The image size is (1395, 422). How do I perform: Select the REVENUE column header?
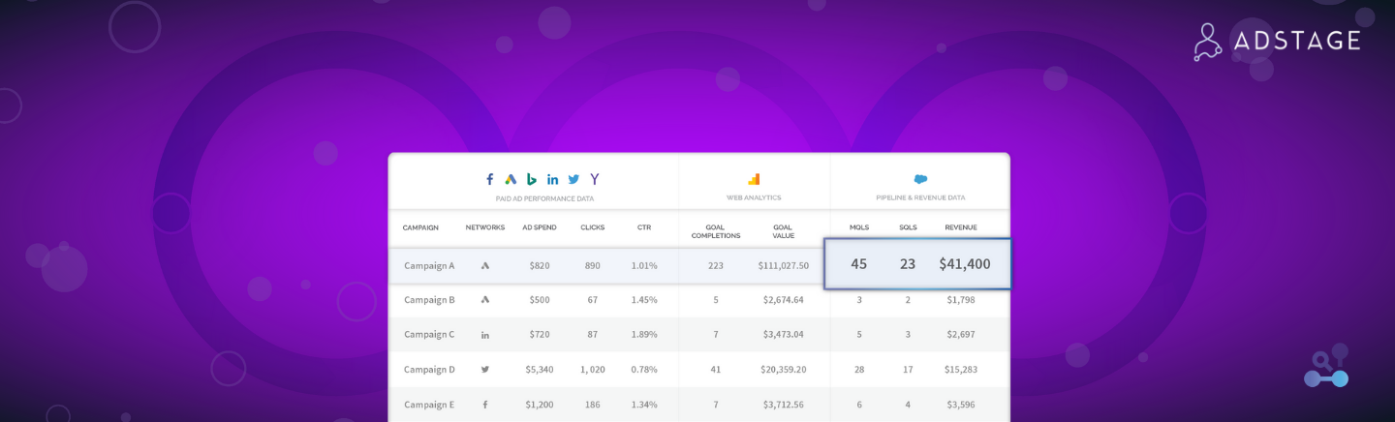point(961,227)
